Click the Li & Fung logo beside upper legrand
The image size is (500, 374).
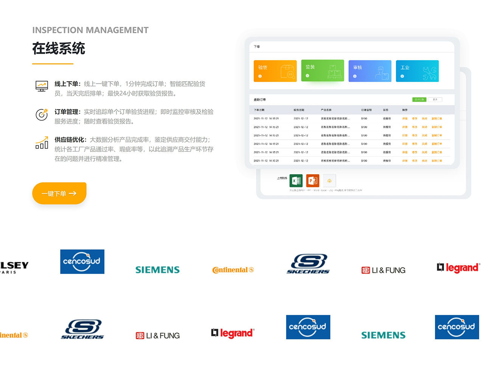coord(384,270)
